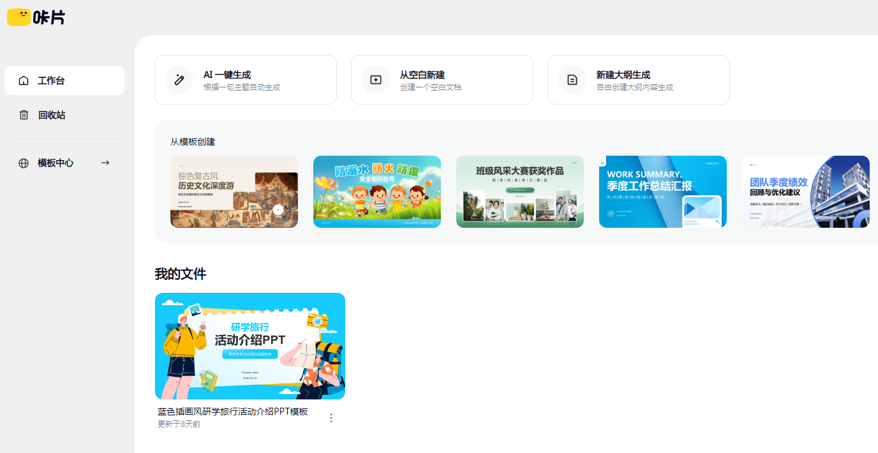Click the 回收站 trash icon in sidebar
Viewport: 878px width, 453px height.
tap(24, 115)
